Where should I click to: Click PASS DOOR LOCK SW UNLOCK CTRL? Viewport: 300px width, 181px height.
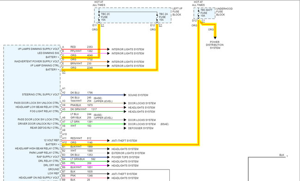36,103
